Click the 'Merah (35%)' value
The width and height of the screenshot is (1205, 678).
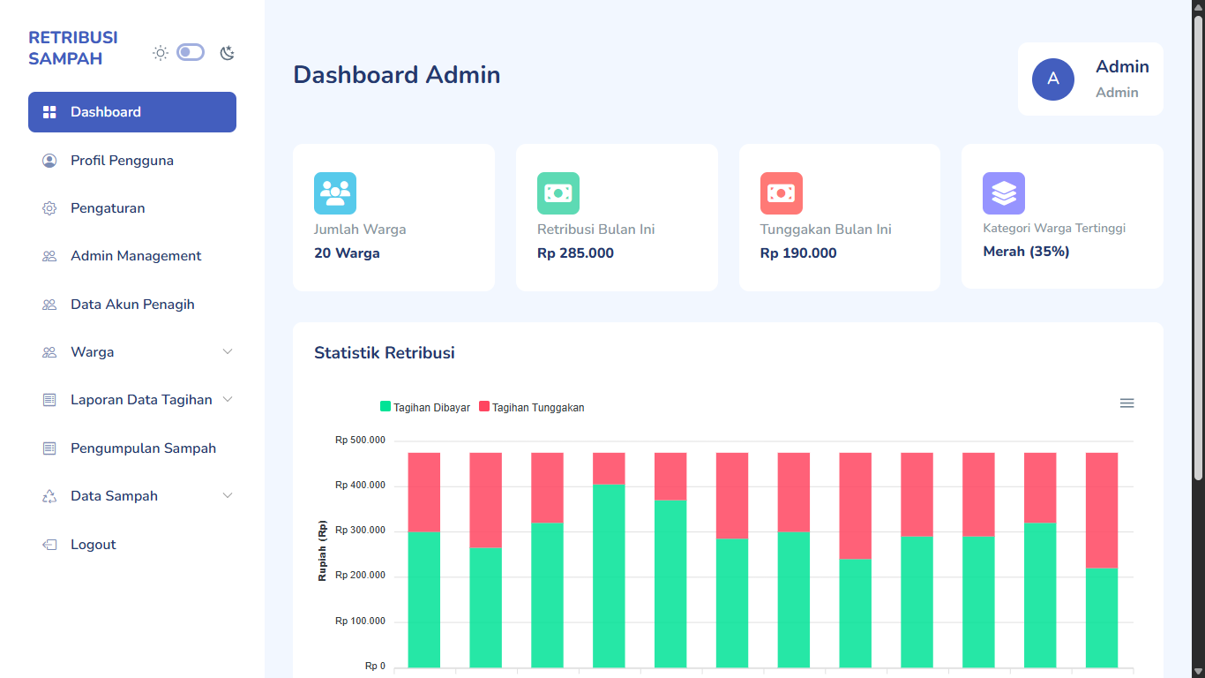[x=1026, y=252]
